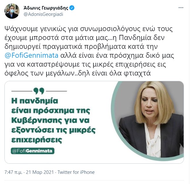Click the green quotation marks icon
This screenshot has width=190, height=184.
(x=39, y=91)
